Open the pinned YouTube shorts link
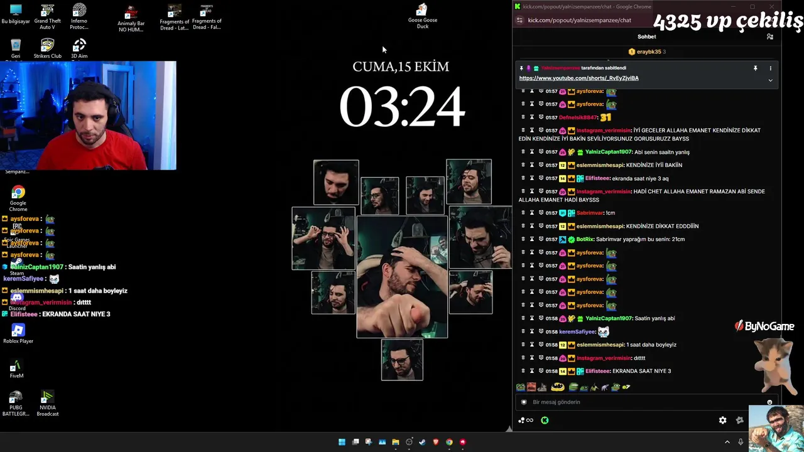Screen dimensions: 804x452 tap(579, 78)
